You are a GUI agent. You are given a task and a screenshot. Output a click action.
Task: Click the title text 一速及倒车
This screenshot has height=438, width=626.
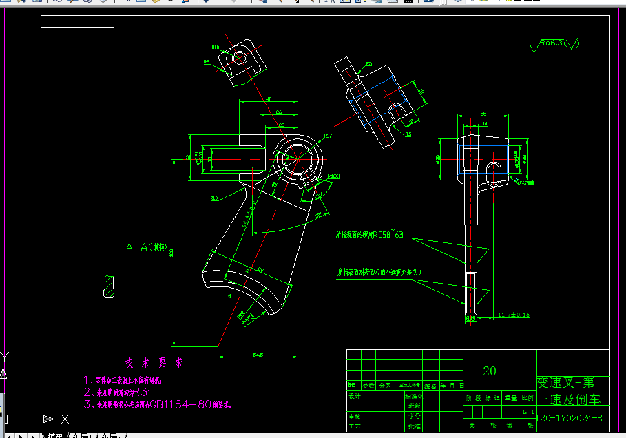pos(569,399)
